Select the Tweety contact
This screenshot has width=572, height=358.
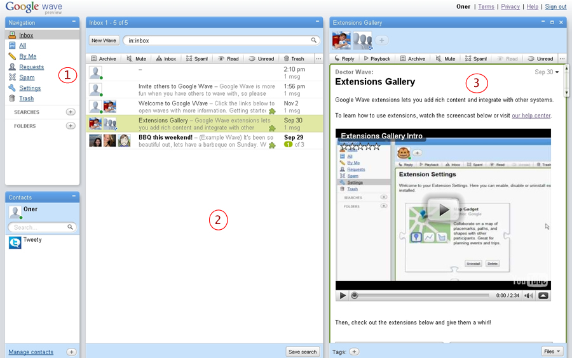click(32, 240)
